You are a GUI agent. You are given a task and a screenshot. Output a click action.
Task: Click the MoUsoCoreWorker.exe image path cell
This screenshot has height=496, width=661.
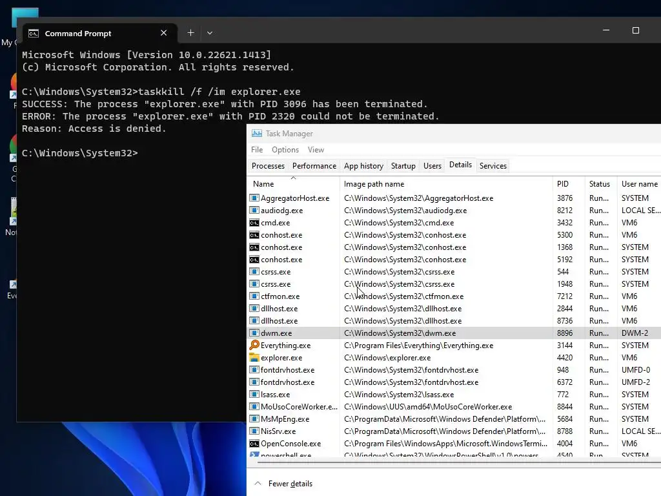pos(428,407)
